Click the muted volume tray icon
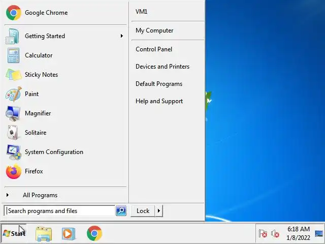Screen dimensions: 325x244 coord(275,234)
